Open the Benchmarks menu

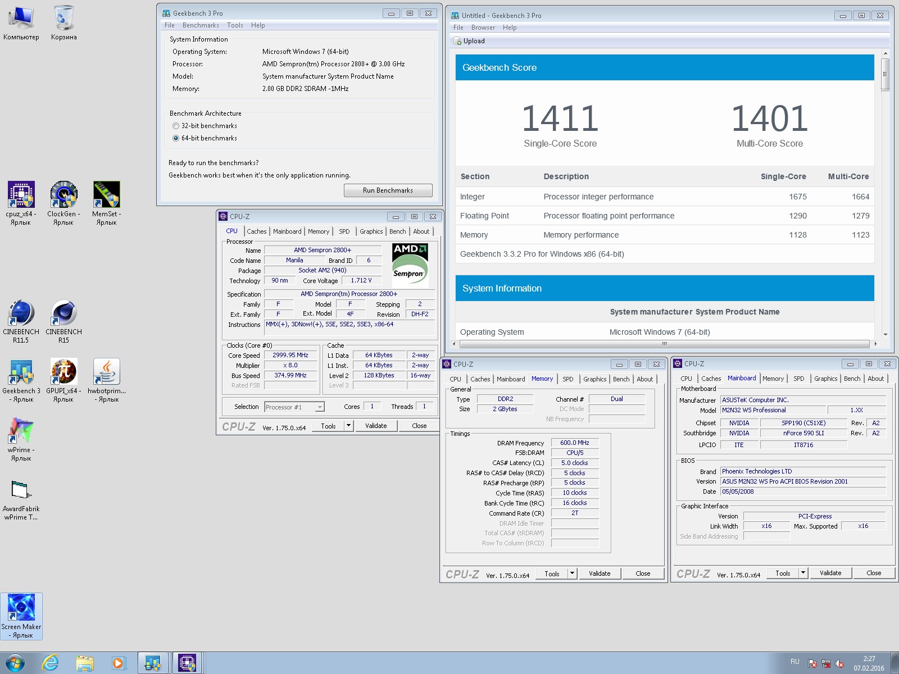201,25
